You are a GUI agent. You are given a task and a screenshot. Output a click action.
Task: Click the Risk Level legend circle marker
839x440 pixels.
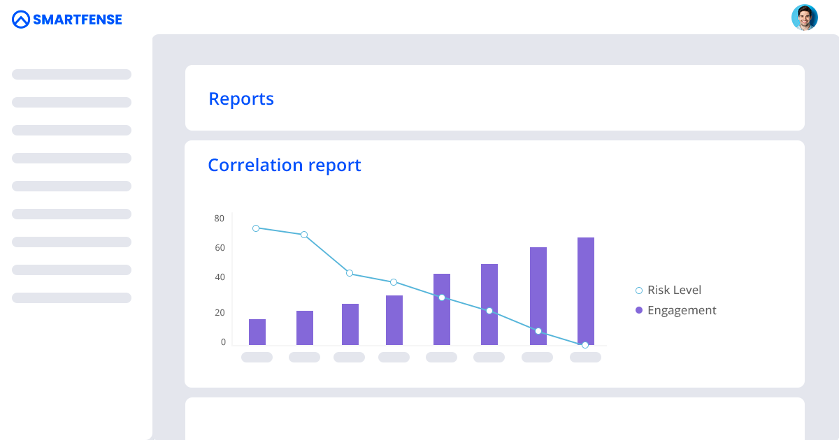[639, 291]
